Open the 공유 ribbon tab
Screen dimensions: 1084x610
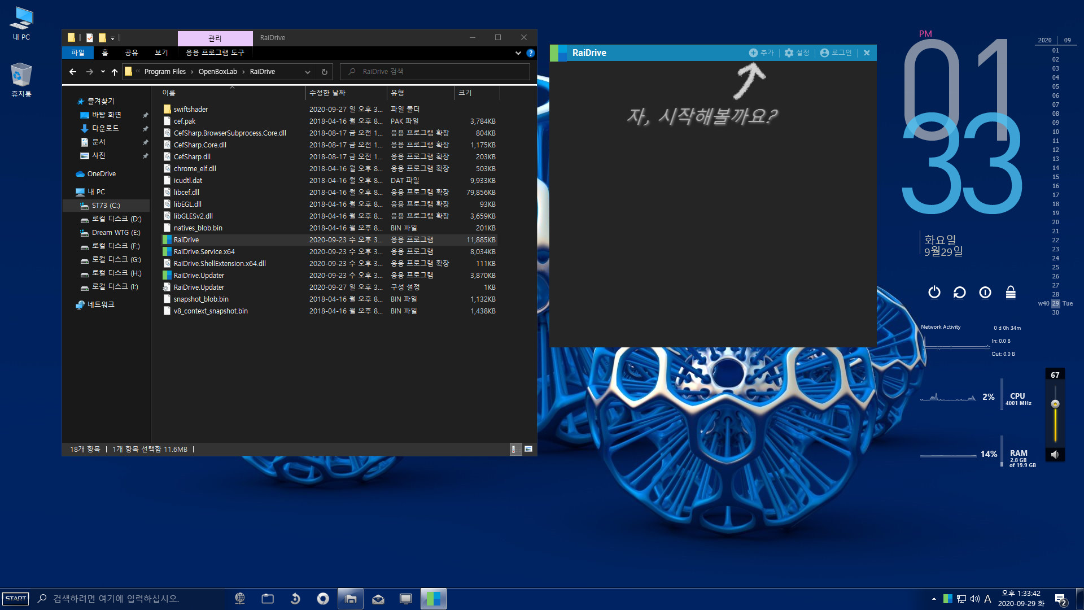click(132, 53)
